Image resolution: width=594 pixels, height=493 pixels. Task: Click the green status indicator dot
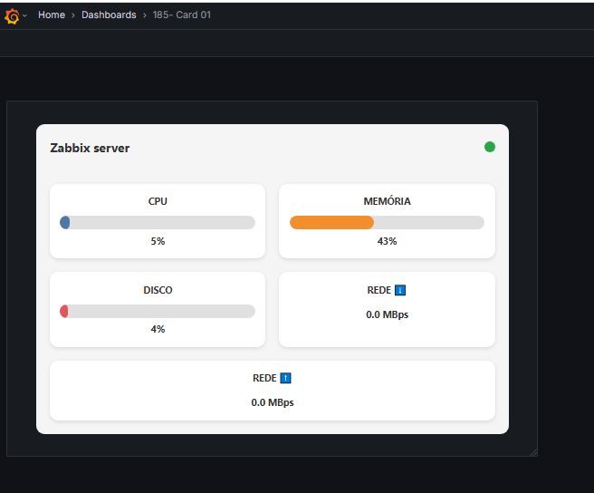[x=490, y=147]
